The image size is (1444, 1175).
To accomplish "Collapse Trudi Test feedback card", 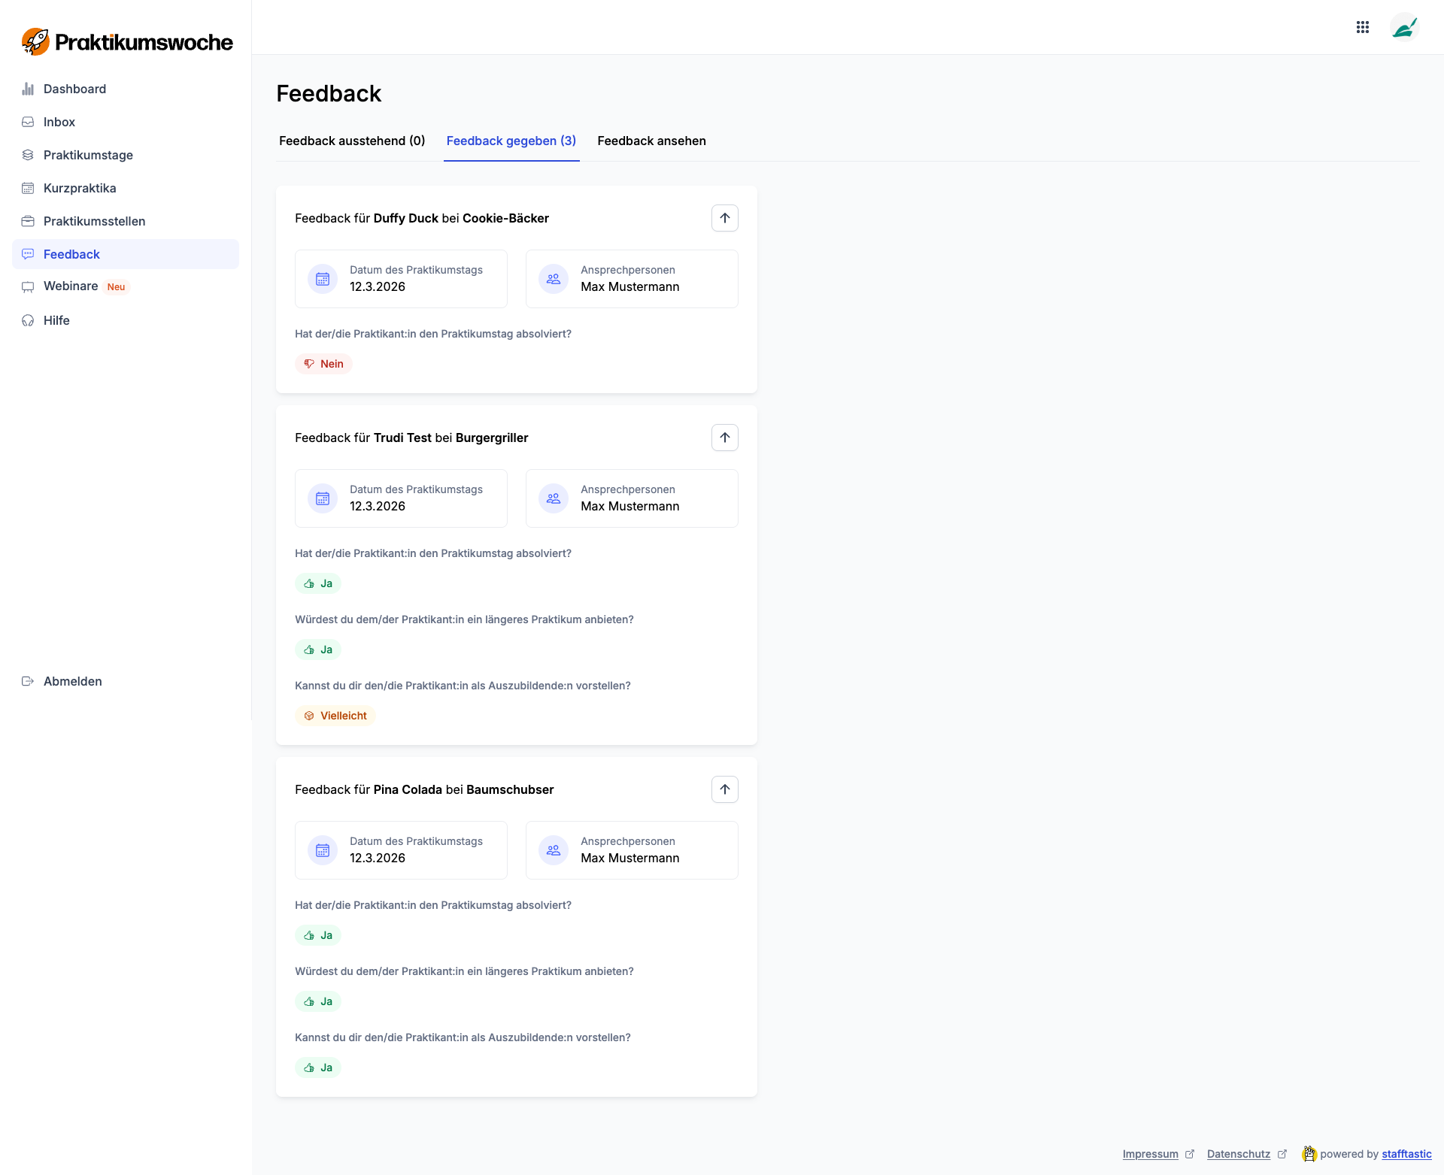I will point(724,438).
